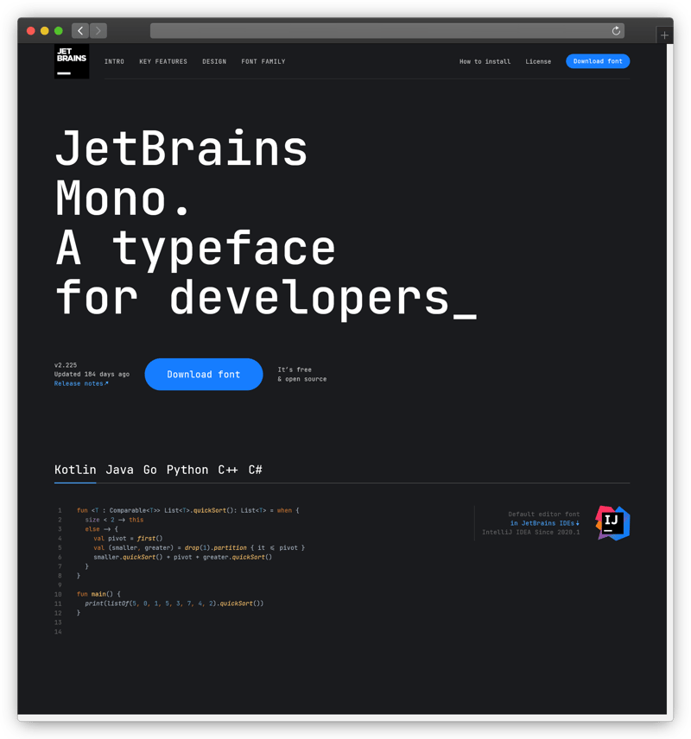
Task: Switch to the Java code tab
Action: click(x=119, y=470)
